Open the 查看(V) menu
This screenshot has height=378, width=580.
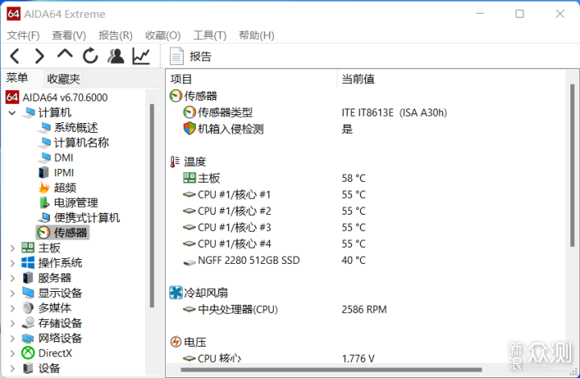(x=68, y=35)
